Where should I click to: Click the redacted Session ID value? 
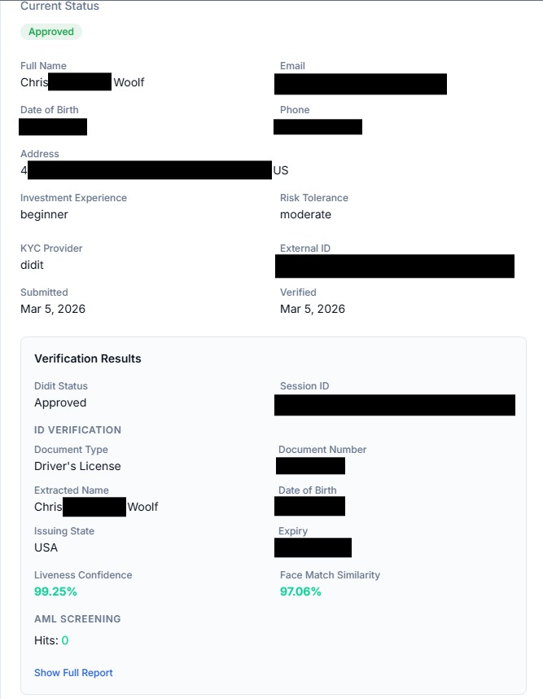tap(395, 405)
